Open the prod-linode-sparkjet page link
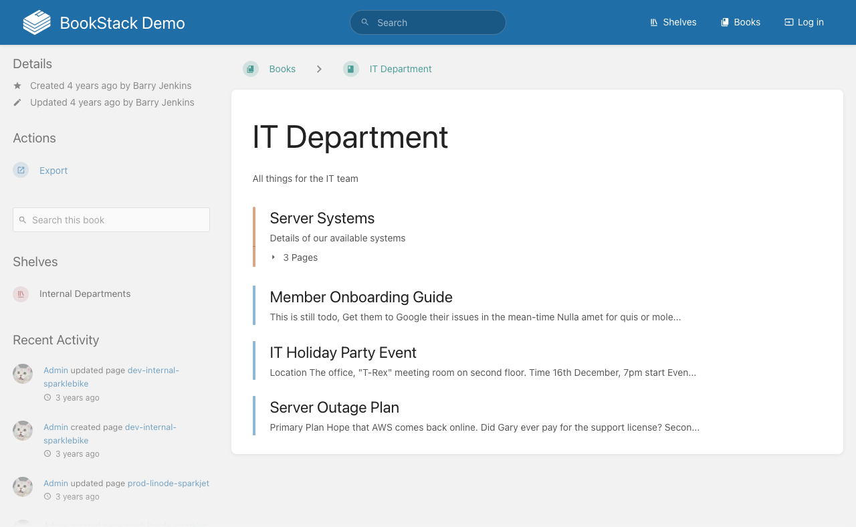 (168, 483)
